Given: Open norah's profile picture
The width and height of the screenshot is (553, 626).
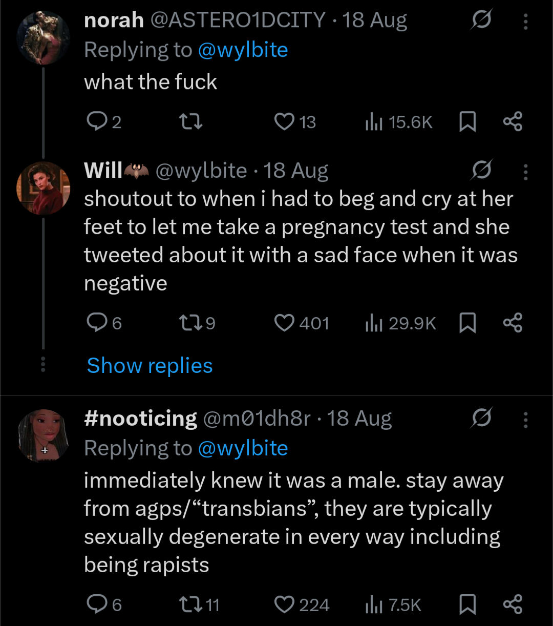Looking at the screenshot, I should [43, 38].
